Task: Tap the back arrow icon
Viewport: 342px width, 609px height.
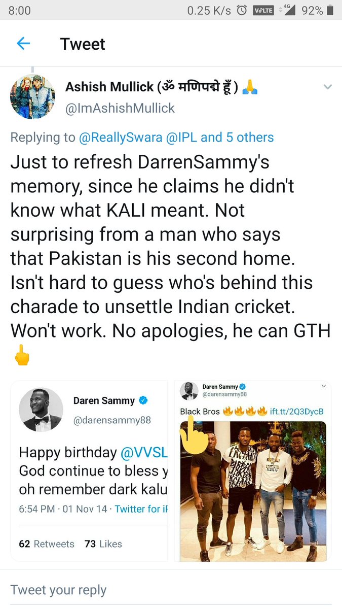Action: tap(23, 44)
